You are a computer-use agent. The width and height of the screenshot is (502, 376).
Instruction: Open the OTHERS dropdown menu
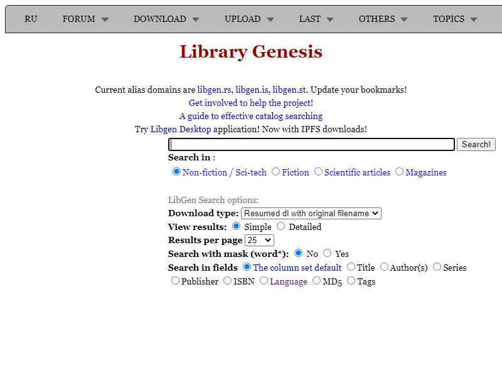point(383,19)
